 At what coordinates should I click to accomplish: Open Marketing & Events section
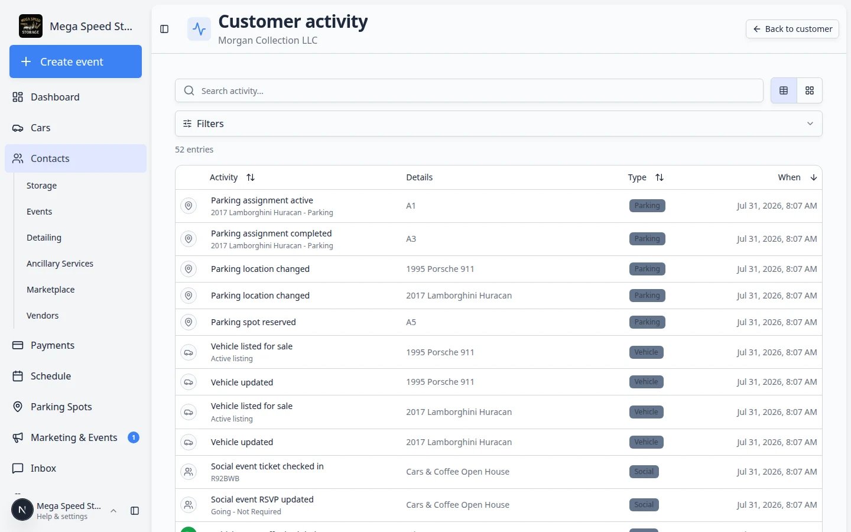point(76,437)
